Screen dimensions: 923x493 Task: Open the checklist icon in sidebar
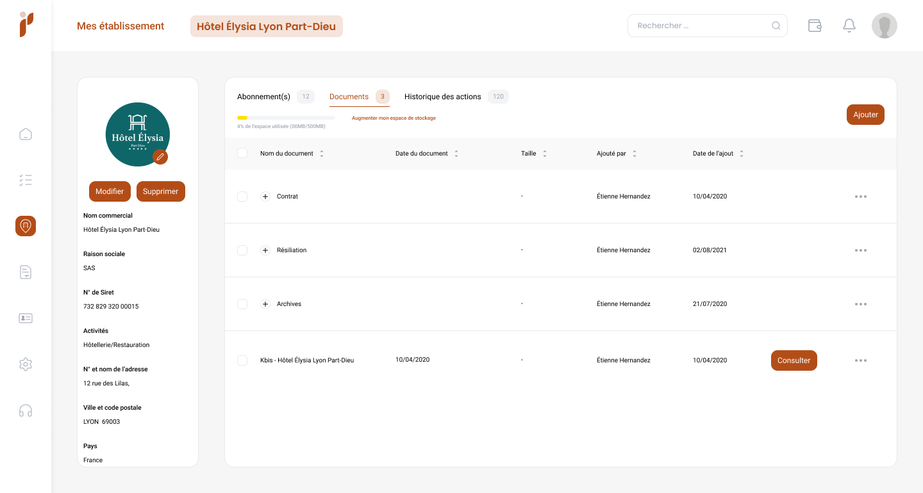pyautogui.click(x=26, y=180)
